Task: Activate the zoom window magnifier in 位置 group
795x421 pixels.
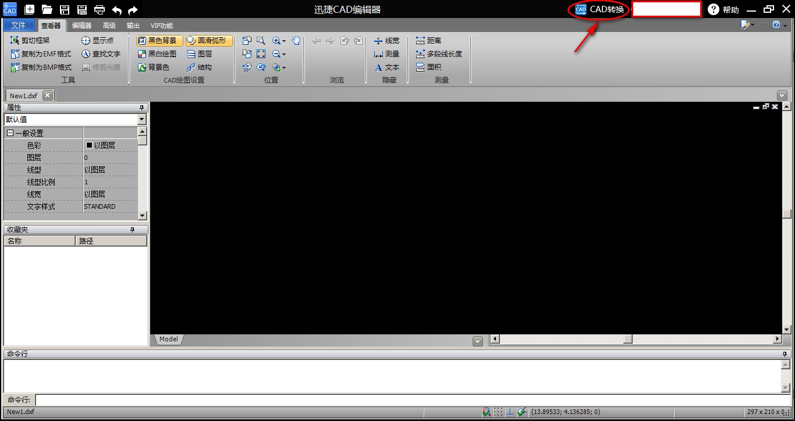Action: pyautogui.click(x=261, y=41)
